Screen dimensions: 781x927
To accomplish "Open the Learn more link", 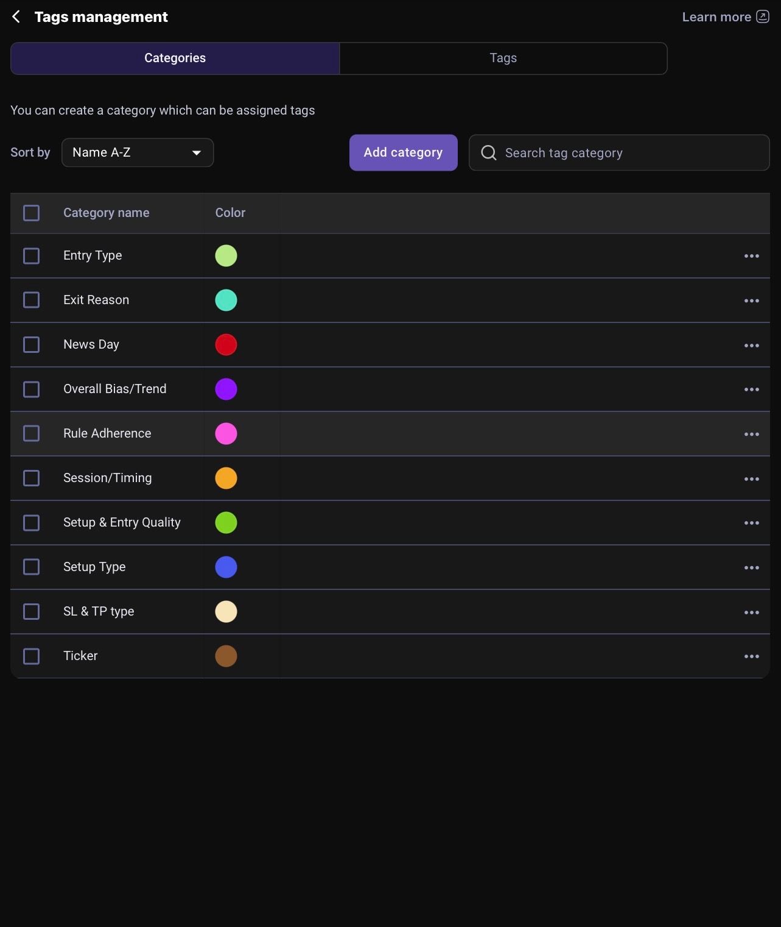I will 716,17.
